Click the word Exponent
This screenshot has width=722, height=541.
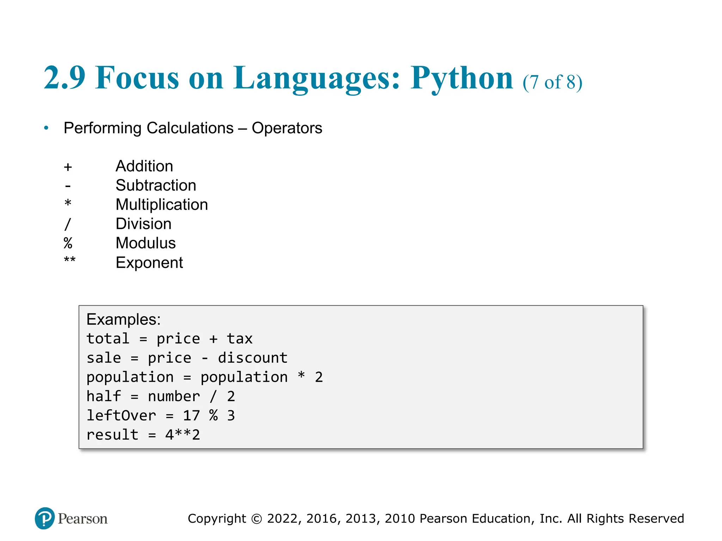pyautogui.click(x=149, y=263)
